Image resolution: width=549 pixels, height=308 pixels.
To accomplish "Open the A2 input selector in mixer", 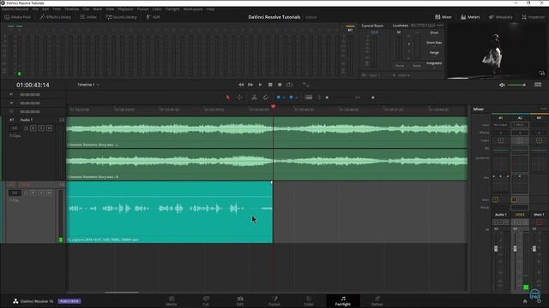I will (520, 125).
